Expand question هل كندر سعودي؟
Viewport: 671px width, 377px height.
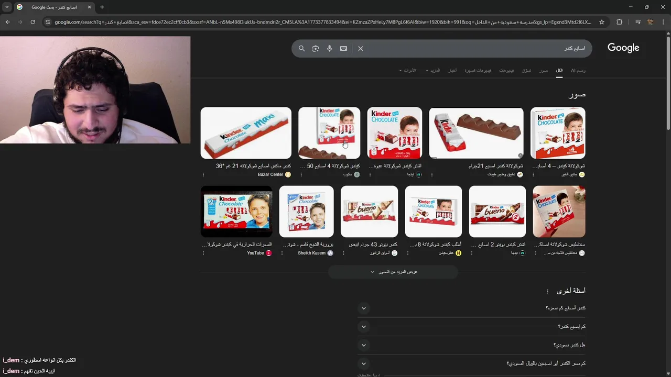471,345
